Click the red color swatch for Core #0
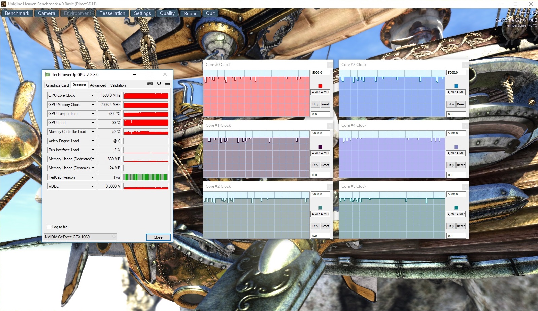This screenshot has width=538, height=311. click(321, 86)
